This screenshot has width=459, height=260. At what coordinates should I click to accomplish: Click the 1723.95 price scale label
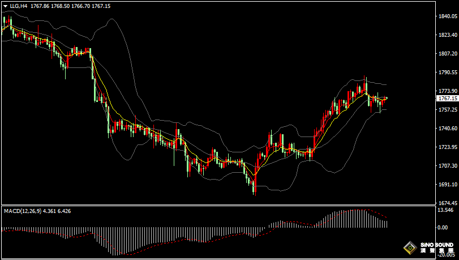447,147
